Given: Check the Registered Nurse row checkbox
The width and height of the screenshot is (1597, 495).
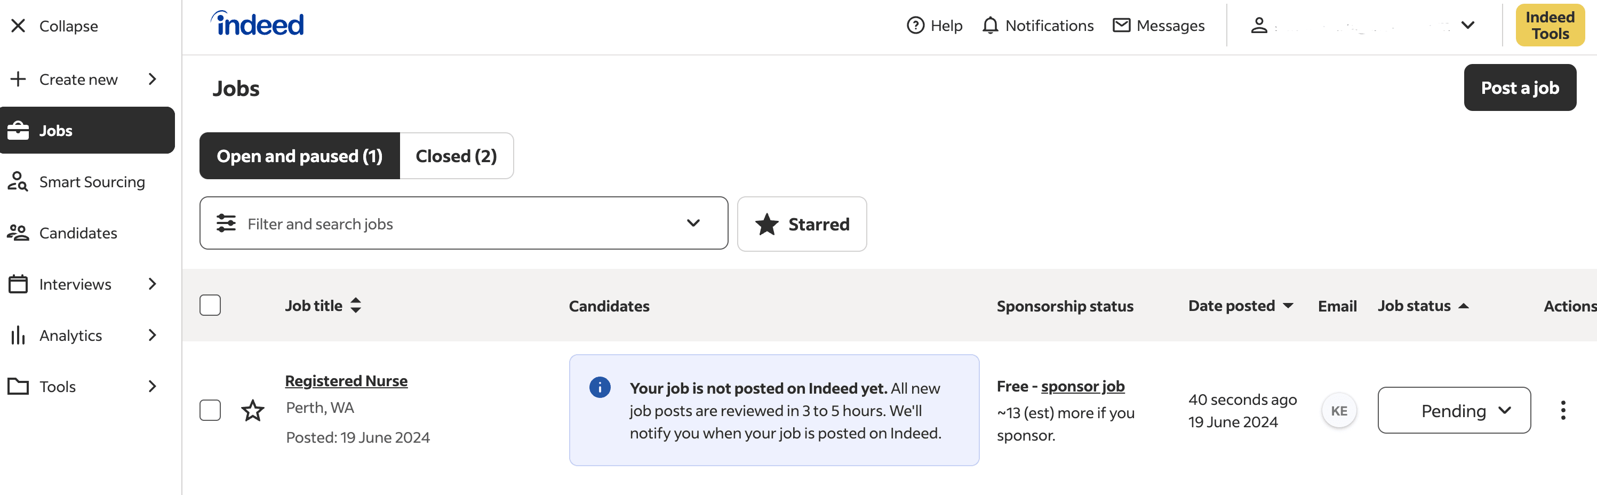Looking at the screenshot, I should 210,410.
